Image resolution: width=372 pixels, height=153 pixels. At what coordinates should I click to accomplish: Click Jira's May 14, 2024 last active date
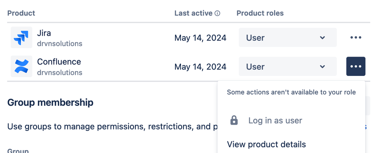pyautogui.click(x=200, y=38)
